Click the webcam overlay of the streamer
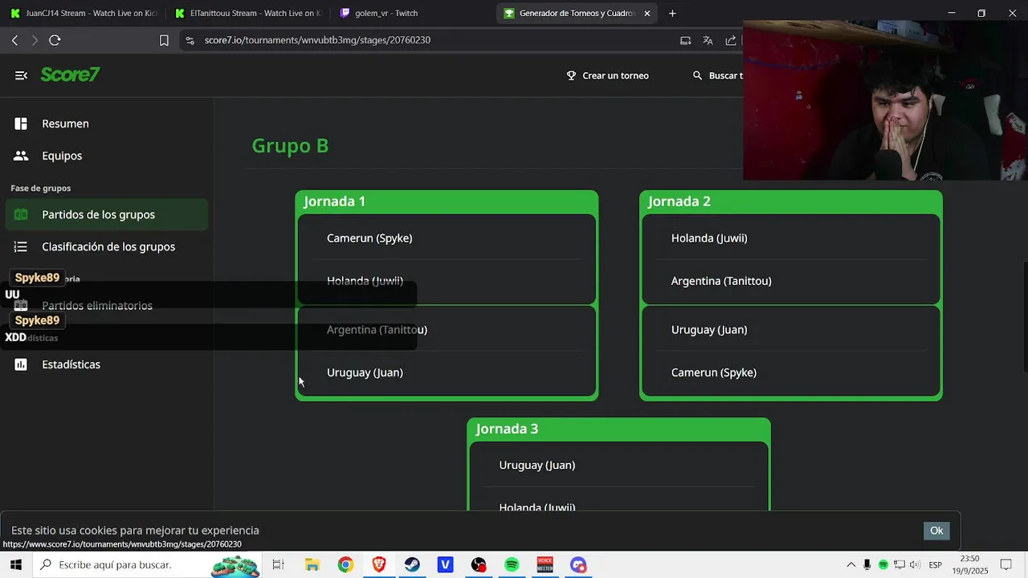1028x578 pixels. [885, 100]
